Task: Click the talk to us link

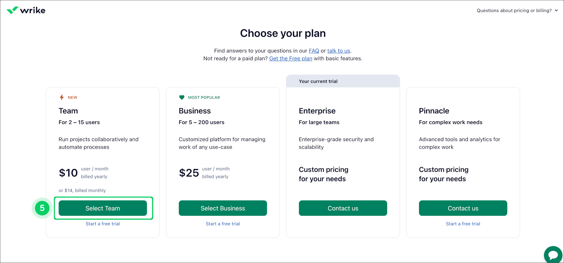Action: pos(338,50)
